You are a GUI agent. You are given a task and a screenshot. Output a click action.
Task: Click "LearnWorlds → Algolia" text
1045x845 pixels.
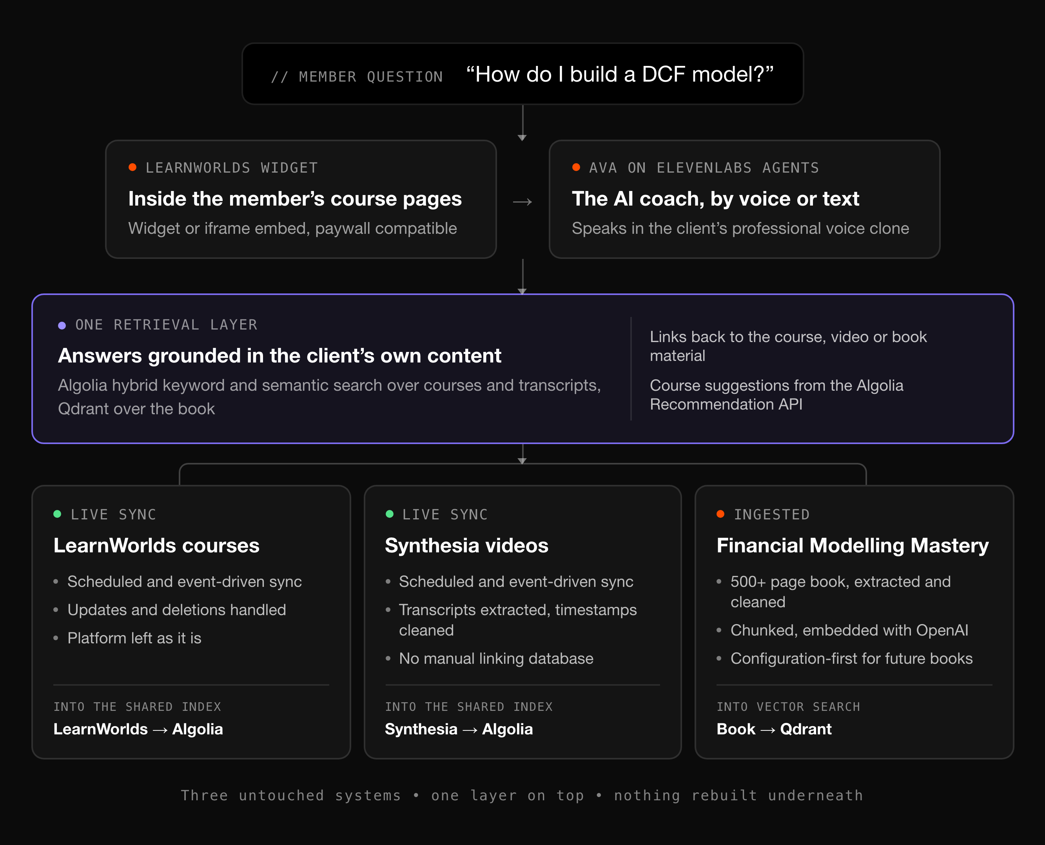pos(138,729)
